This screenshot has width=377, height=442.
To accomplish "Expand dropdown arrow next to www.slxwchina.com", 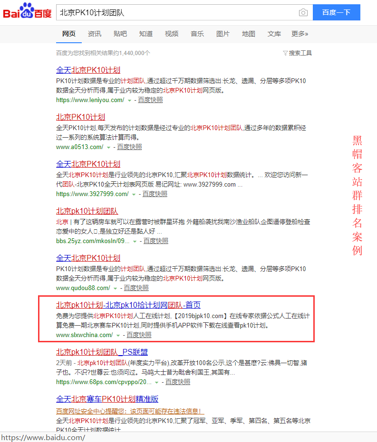I will [x=118, y=336].
